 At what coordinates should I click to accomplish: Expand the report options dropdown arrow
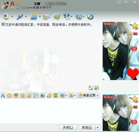coord(71,16)
